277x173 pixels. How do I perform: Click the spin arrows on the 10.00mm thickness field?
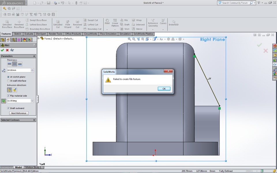pos(32,70)
